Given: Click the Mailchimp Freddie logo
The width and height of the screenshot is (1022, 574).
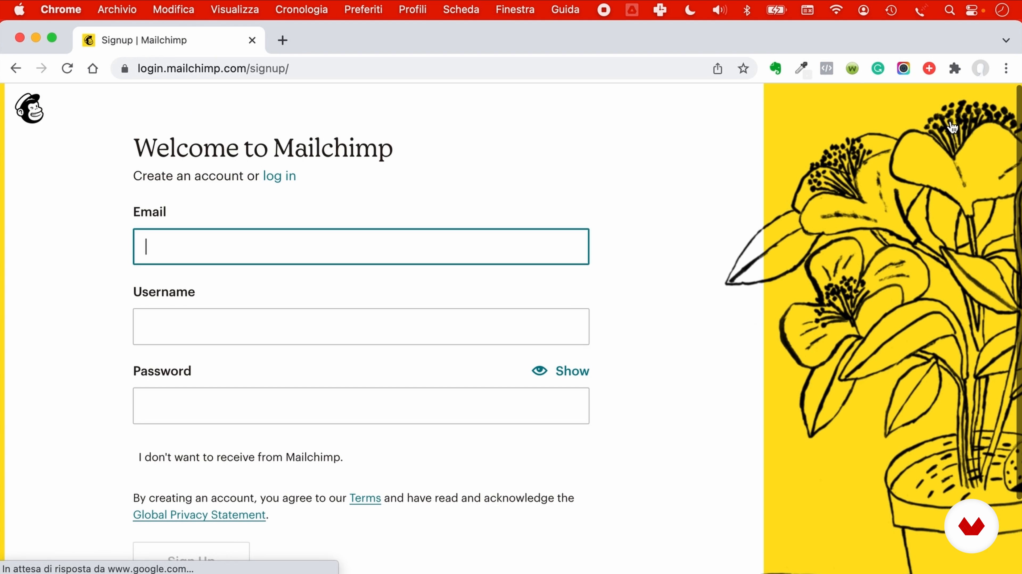Looking at the screenshot, I should click(29, 108).
